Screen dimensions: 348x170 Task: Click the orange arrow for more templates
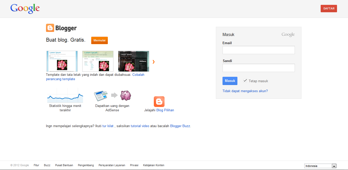point(154,62)
